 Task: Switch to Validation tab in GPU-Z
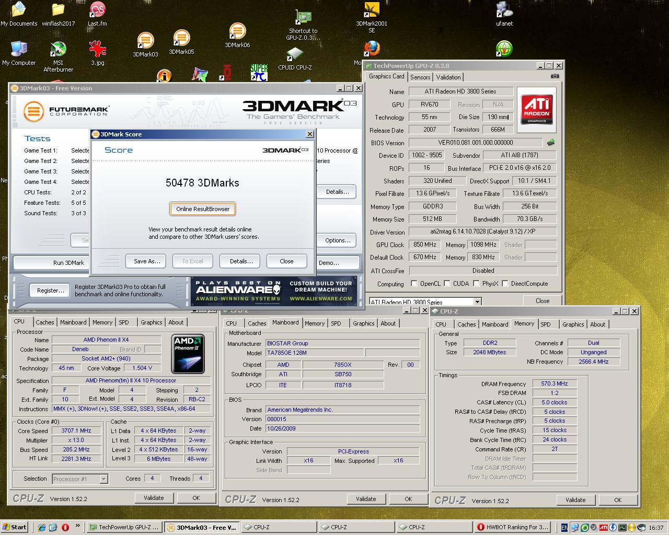(448, 77)
